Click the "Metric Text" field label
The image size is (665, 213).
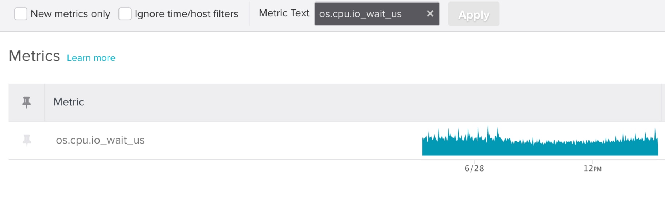284,13
